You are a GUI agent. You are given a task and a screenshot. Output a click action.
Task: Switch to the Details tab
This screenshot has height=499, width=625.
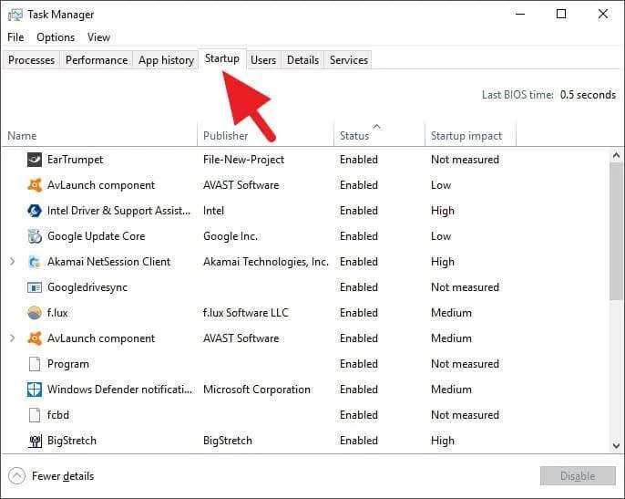coord(302,60)
